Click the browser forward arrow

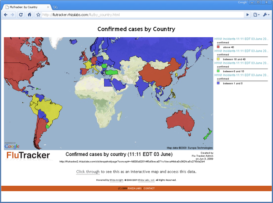point(12,15)
